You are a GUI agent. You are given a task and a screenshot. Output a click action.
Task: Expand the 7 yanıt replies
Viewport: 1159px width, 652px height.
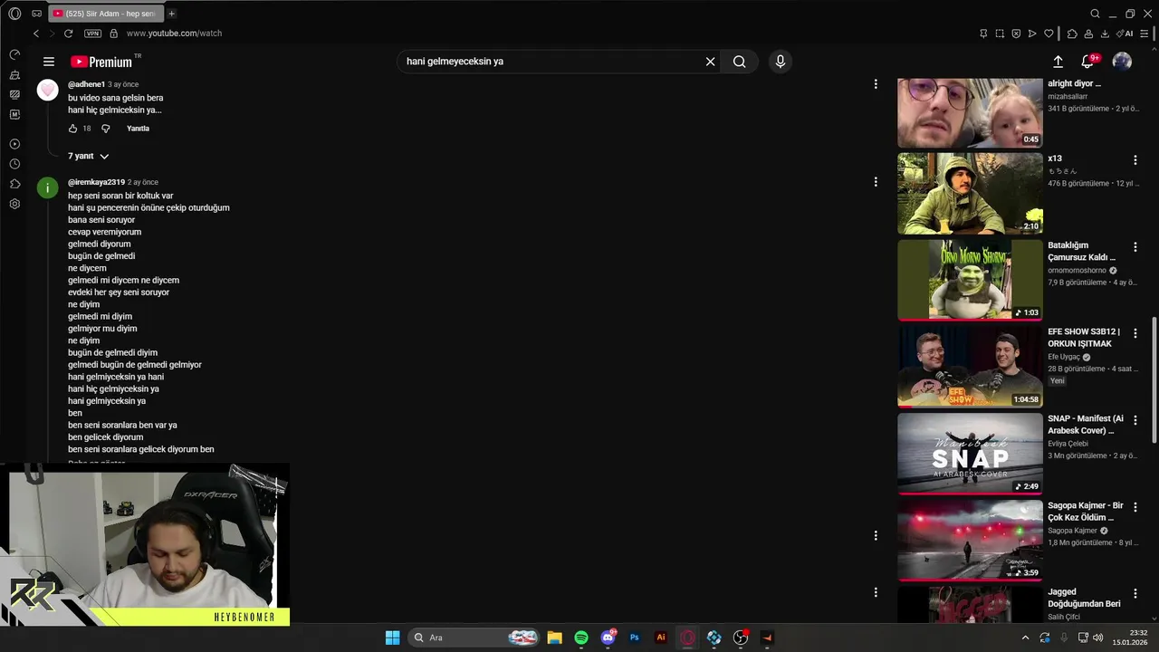(89, 157)
